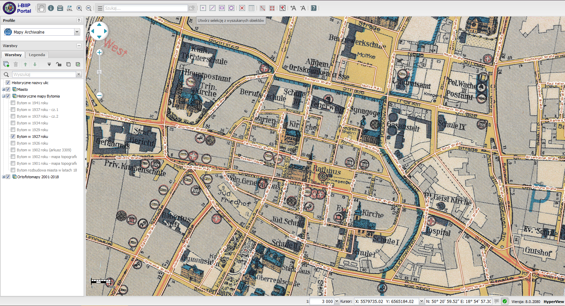Create selection from searched objects button

(192, 8)
